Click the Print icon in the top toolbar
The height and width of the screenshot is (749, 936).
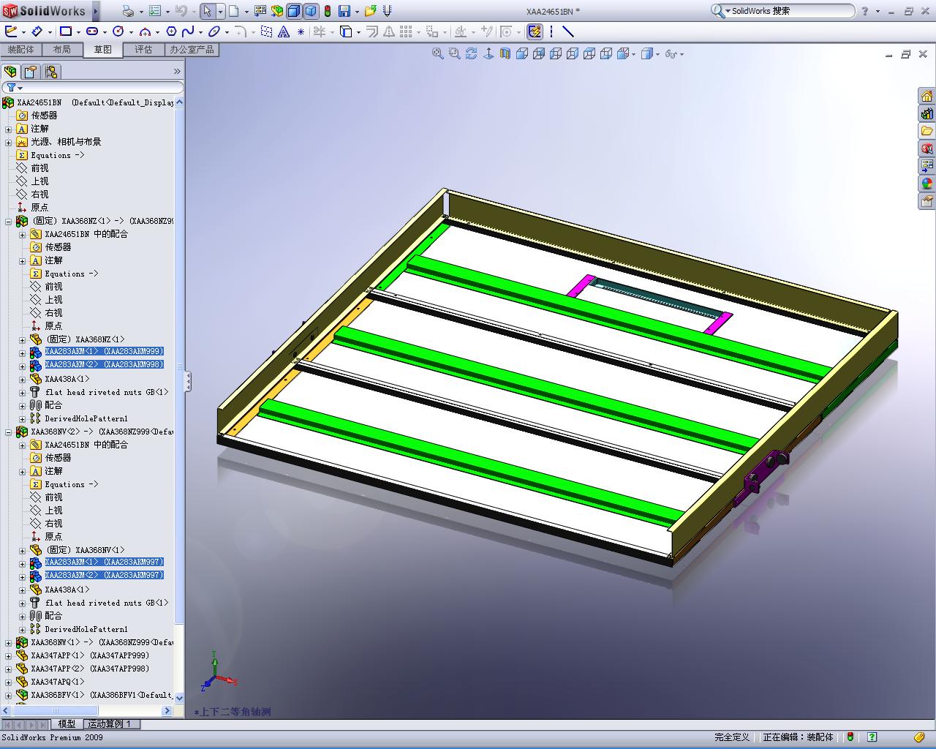128,11
